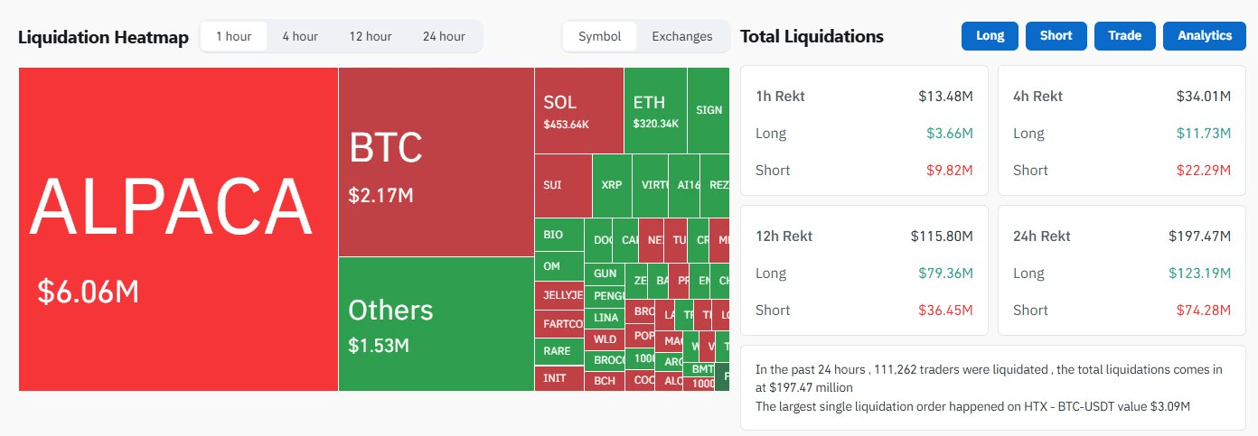Open the Trade button

click(x=1125, y=36)
